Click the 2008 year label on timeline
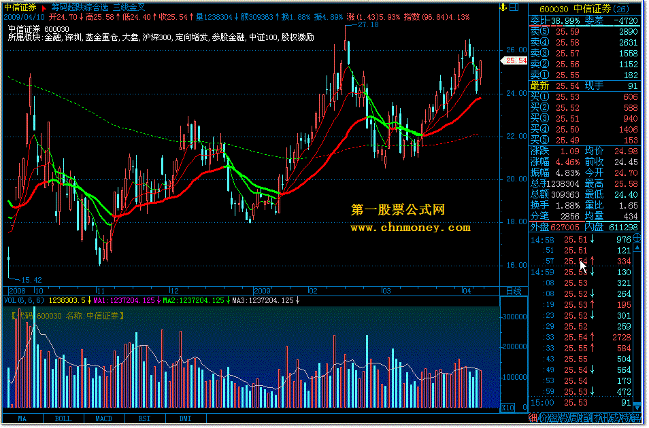 coord(17,291)
